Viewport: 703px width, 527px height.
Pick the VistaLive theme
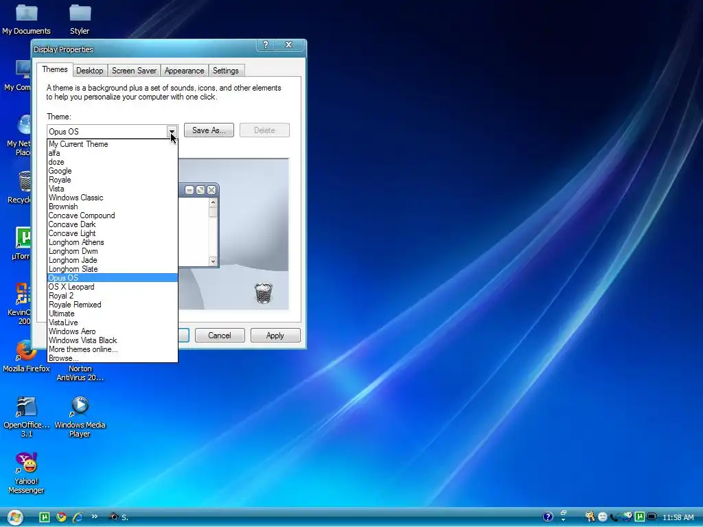(x=113, y=323)
